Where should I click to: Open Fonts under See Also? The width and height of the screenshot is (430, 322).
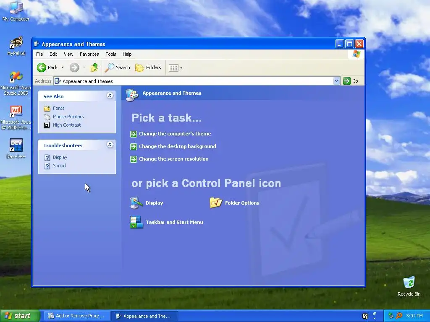58,108
